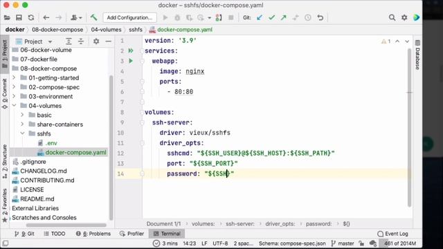Open the user profile dropdown in toolbar
Viewport: 443px width, 249px height.
(x=76, y=17)
